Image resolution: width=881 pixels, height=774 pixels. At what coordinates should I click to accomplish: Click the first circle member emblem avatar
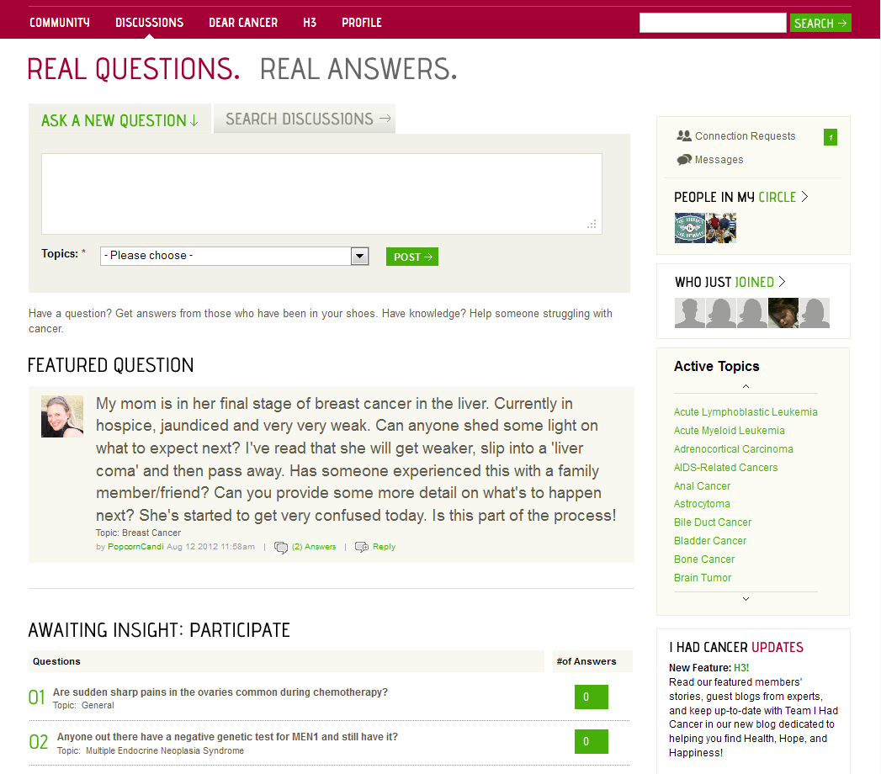689,228
